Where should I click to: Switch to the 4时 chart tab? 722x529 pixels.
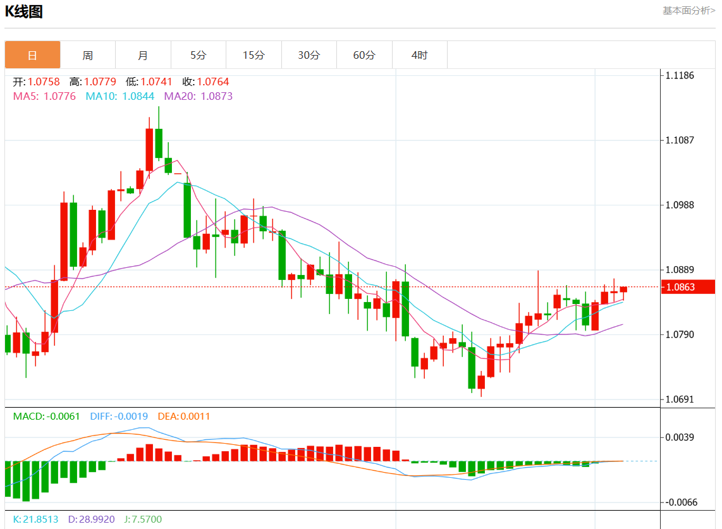coord(420,55)
